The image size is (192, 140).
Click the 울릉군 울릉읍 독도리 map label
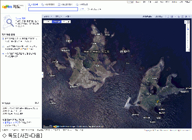point(96,52)
